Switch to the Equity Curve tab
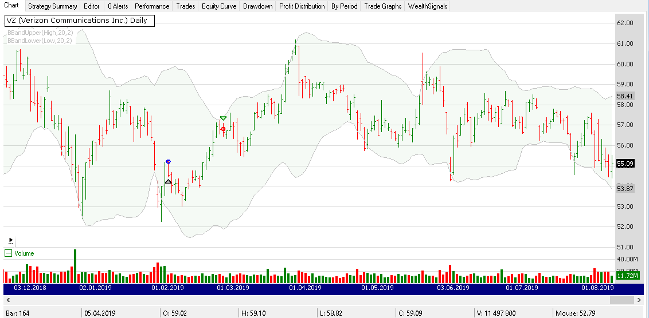This screenshot has height=318, width=649. click(x=218, y=6)
